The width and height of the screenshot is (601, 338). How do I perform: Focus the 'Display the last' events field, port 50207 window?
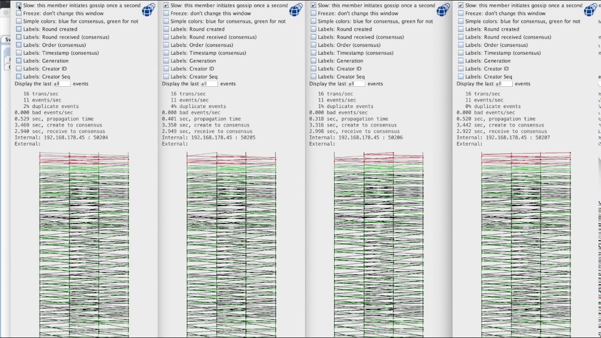(504, 84)
